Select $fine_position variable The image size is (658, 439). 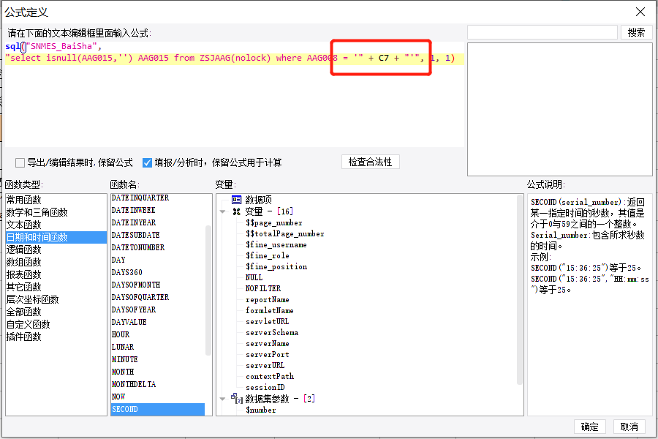276,267
